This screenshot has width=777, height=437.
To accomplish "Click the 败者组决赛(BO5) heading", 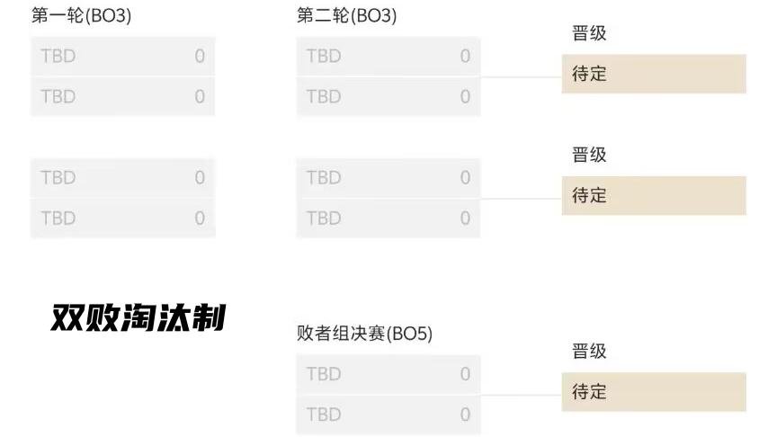I will (364, 334).
